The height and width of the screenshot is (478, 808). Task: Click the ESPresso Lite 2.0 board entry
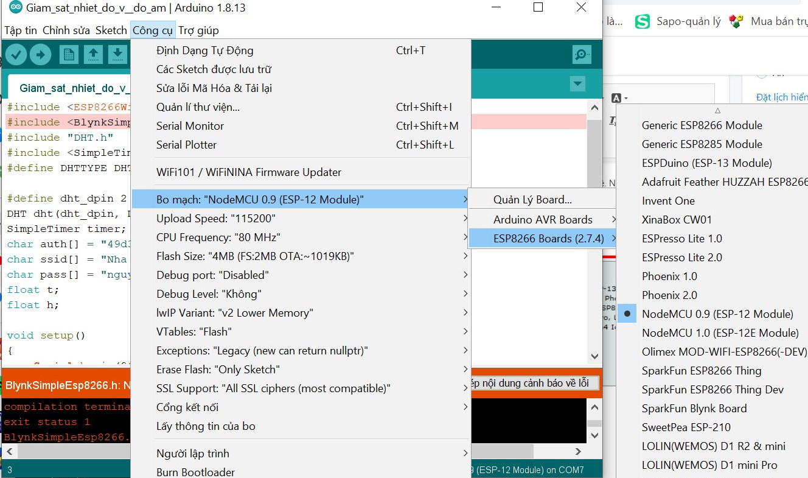[712, 258]
